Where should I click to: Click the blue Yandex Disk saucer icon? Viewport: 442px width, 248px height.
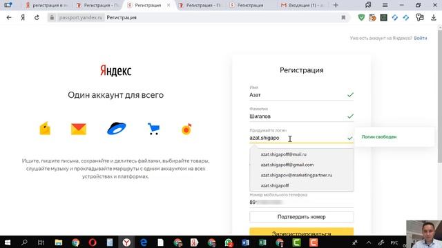117,129
